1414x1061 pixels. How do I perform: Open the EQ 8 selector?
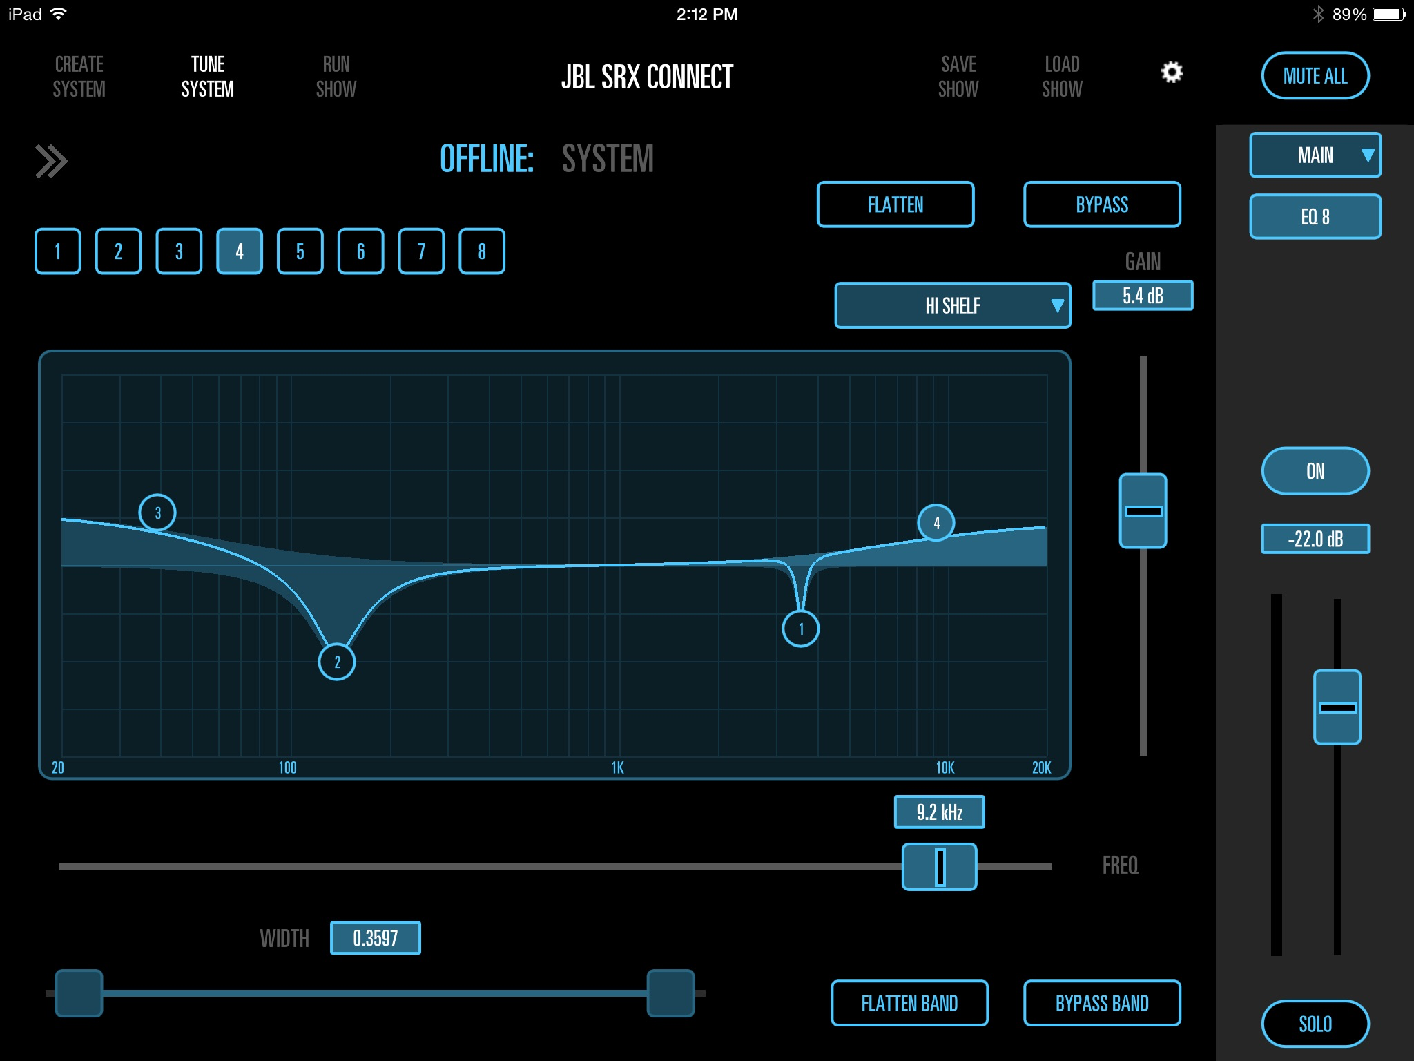click(x=1315, y=217)
